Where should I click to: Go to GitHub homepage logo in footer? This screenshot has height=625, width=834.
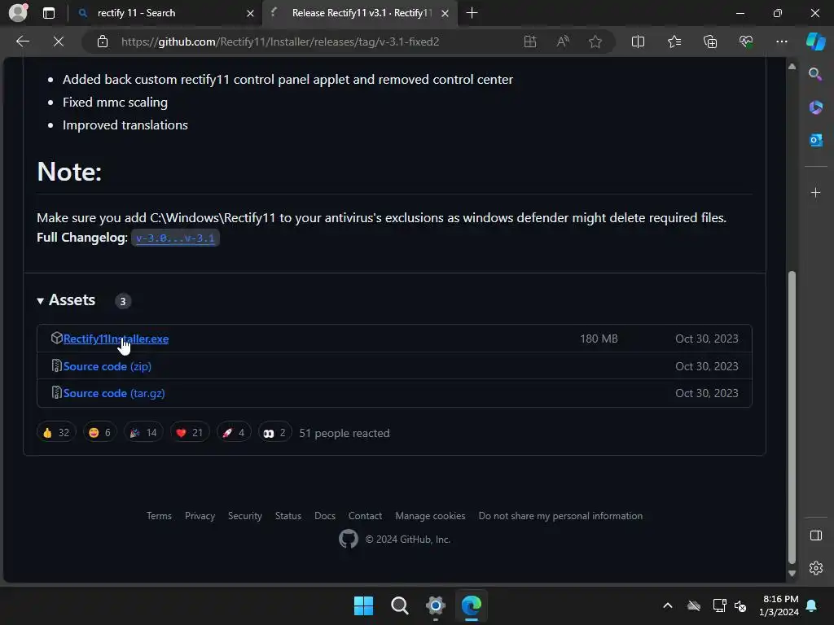coord(349,539)
